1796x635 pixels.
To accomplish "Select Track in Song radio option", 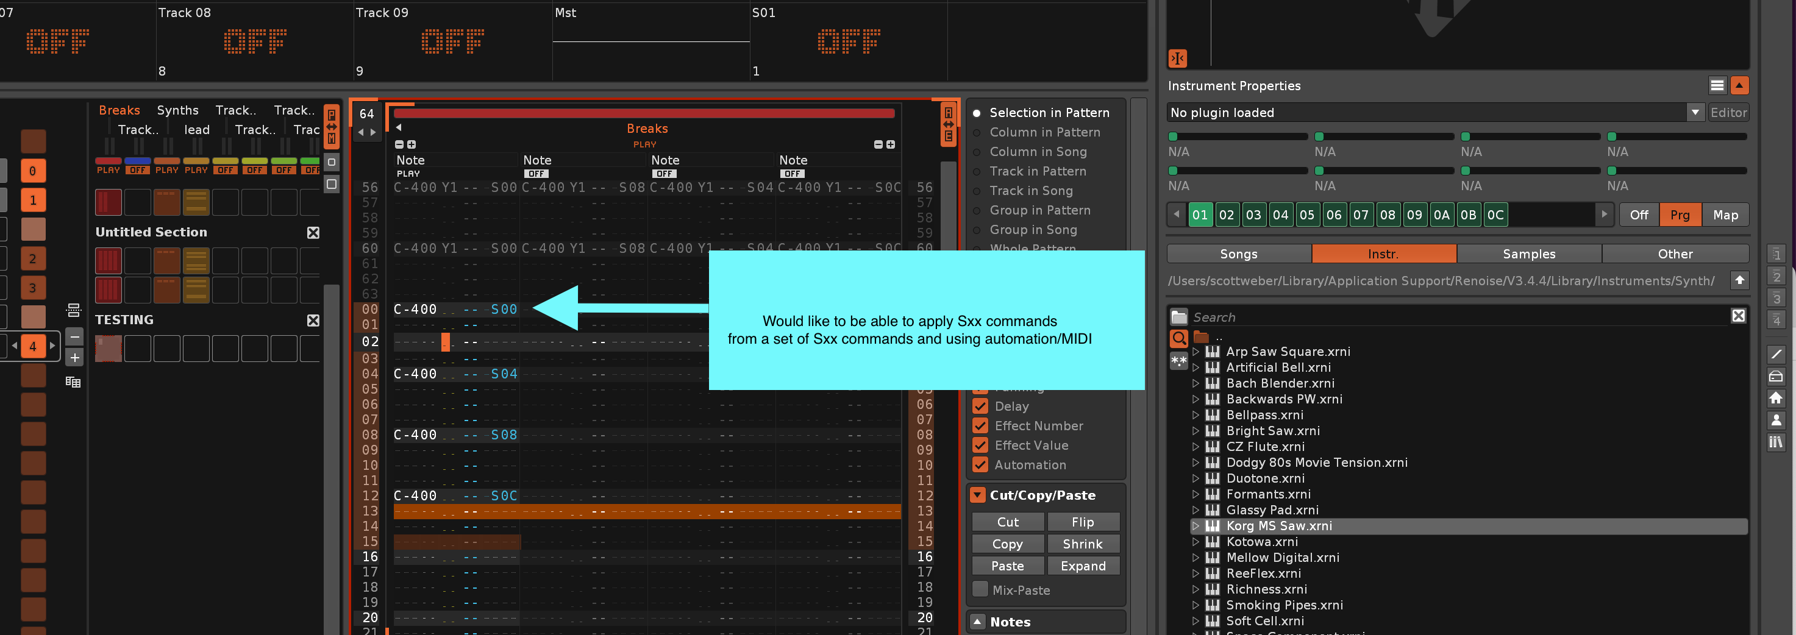I will 977,190.
